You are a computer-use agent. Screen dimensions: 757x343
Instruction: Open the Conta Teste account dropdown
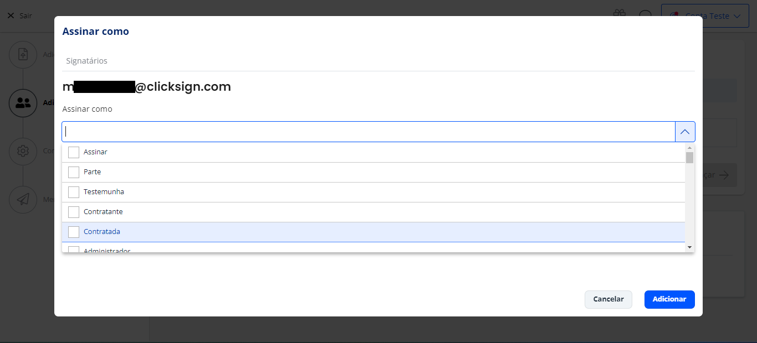(x=705, y=16)
